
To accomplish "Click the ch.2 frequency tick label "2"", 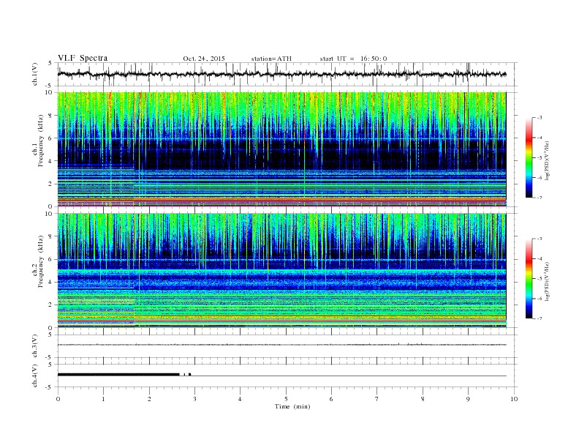I will point(51,305).
